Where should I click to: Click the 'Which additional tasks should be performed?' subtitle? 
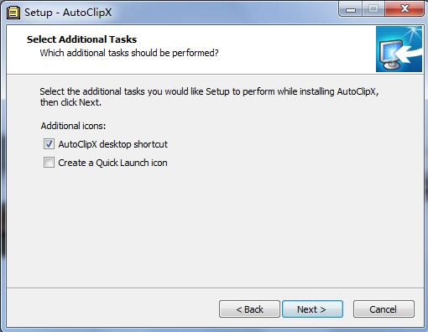pyautogui.click(x=129, y=53)
